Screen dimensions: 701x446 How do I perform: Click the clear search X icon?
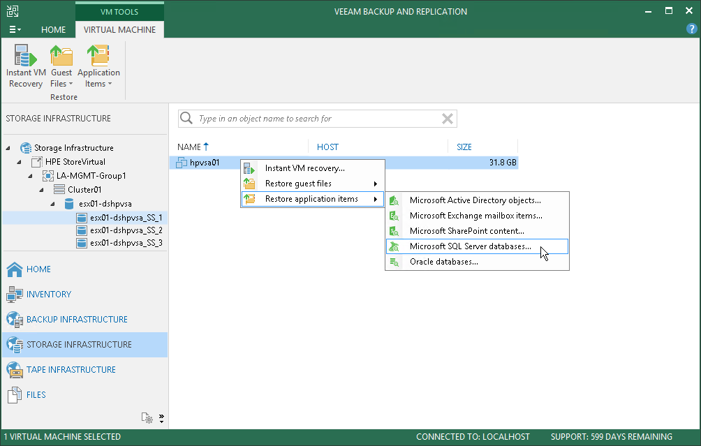448,119
